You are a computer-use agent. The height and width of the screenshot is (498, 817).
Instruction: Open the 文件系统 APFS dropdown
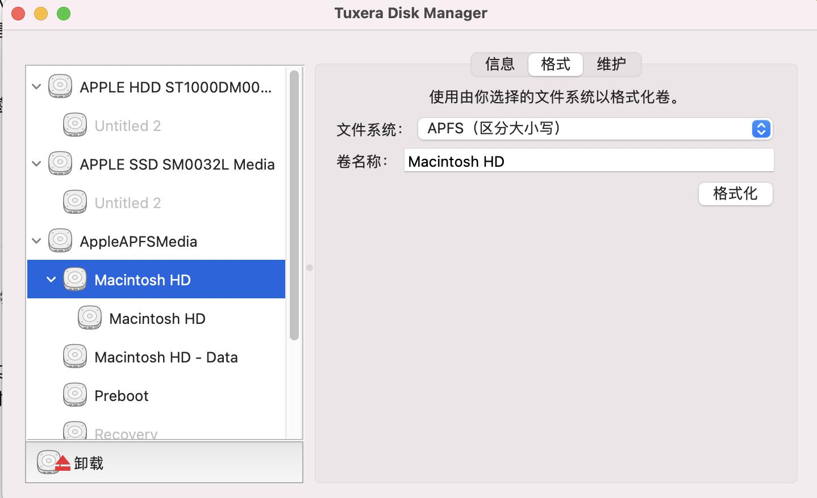[761, 129]
